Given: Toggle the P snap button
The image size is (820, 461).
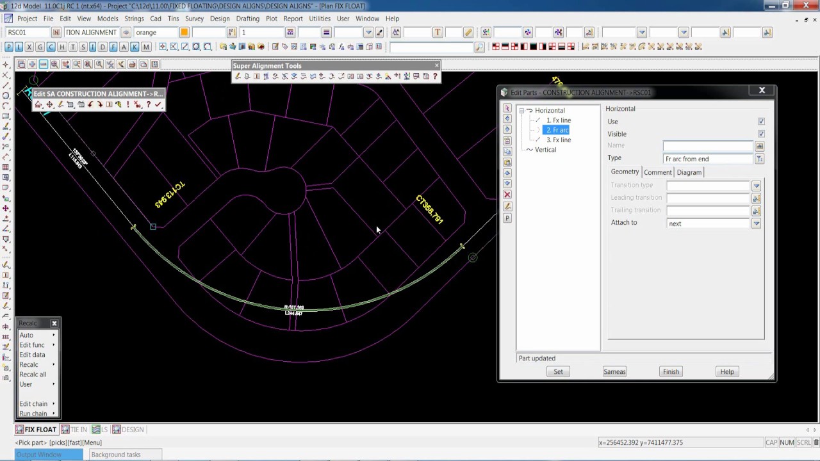Looking at the screenshot, I should [8, 47].
